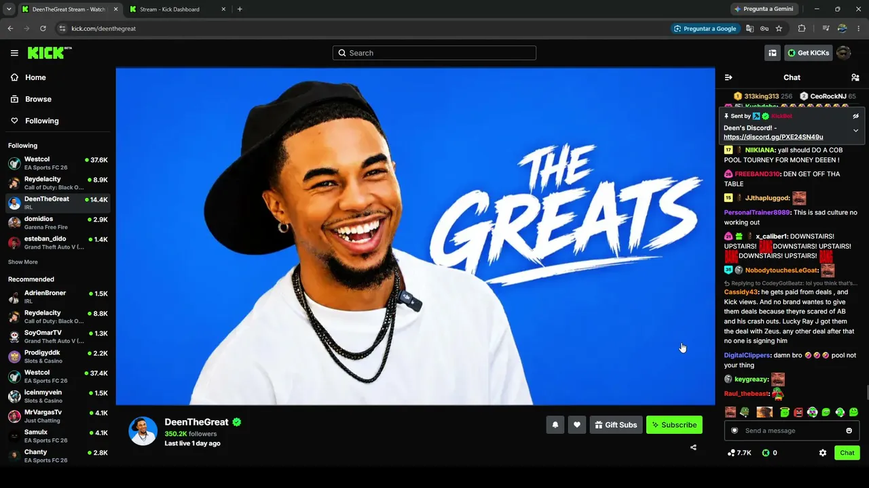This screenshot has width=869, height=488.
Task: Open a new browser tab
Action: pos(240,9)
